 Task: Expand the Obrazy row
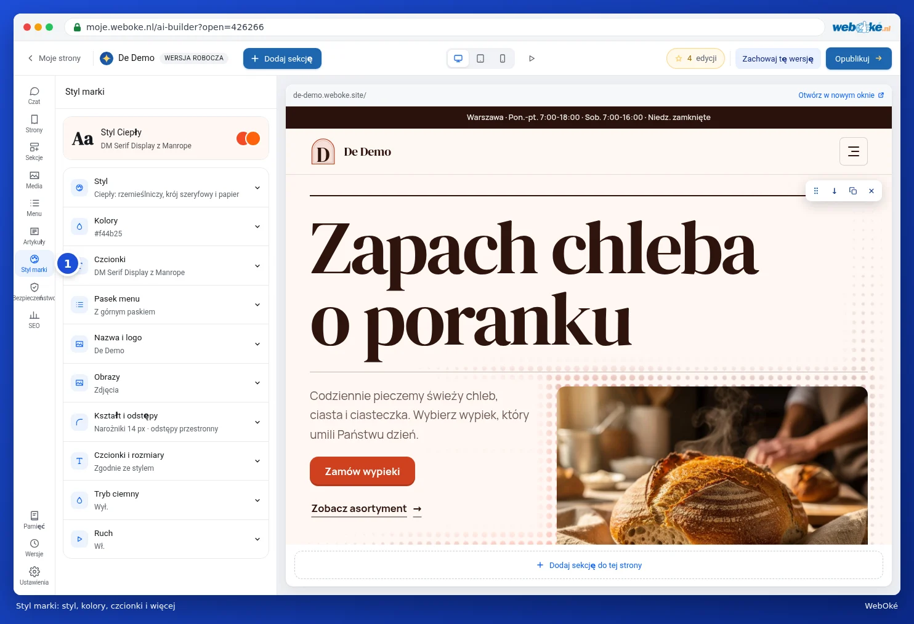(166, 383)
